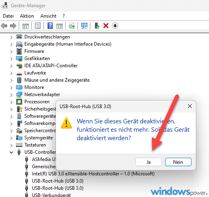Image resolution: width=209 pixels, height=197 pixels.
Task: Click the ASMedia USB device plug icon
Action: pyautogui.click(x=26, y=159)
